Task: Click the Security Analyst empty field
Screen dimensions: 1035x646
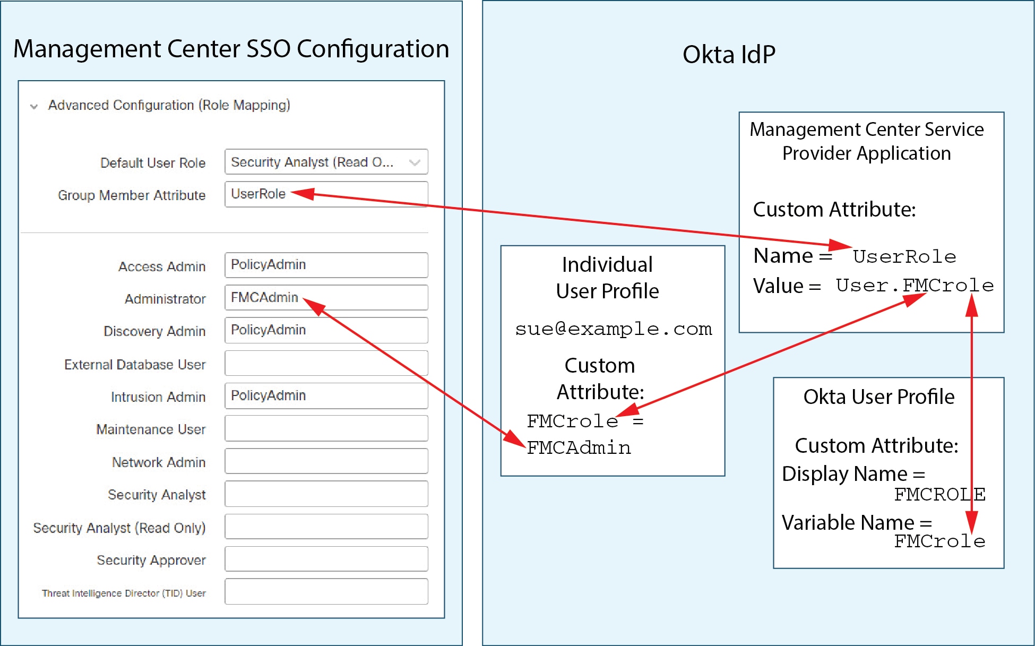Action: 326,494
